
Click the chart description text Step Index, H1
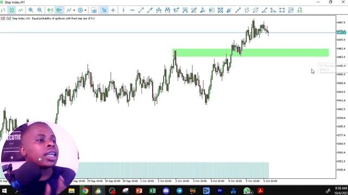53,18
